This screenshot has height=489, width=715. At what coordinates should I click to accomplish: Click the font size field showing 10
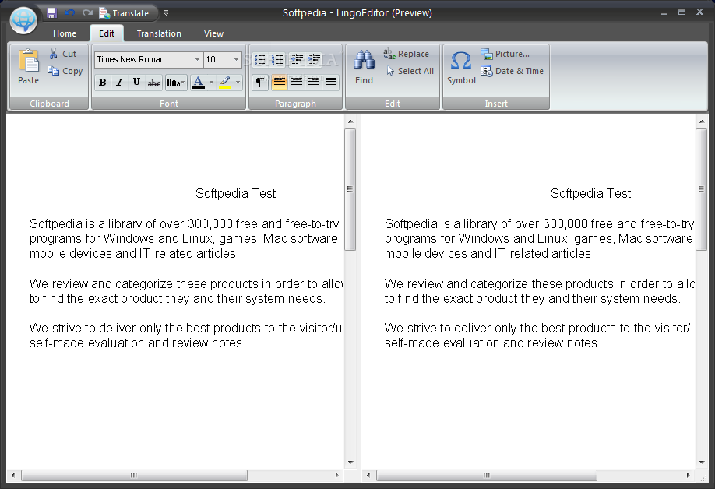pyautogui.click(x=217, y=59)
